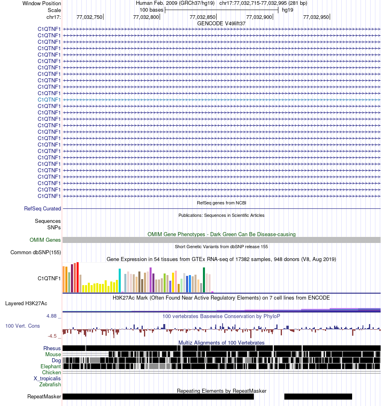This screenshot has height=406, width=381.
Task: Click the RepeatMasker track label
Action: coord(44,396)
